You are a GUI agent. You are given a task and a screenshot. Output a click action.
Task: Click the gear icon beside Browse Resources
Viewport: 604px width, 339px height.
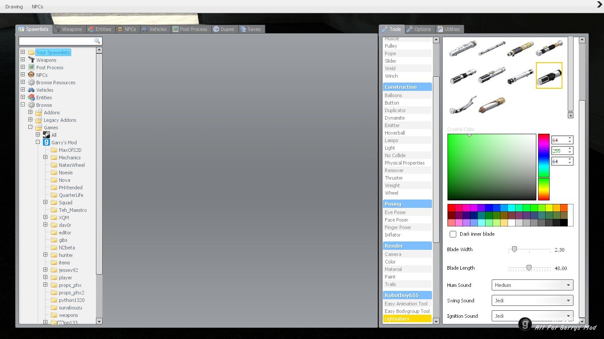click(31, 82)
